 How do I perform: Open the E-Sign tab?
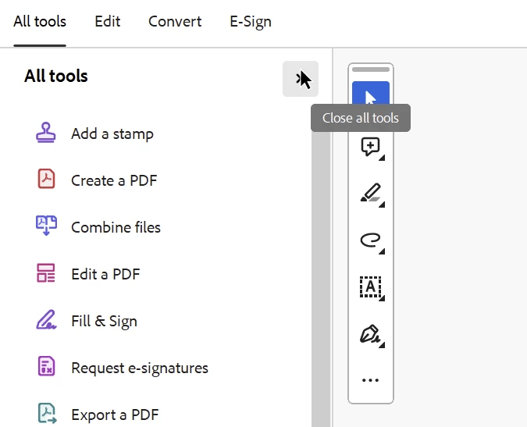coord(251,22)
